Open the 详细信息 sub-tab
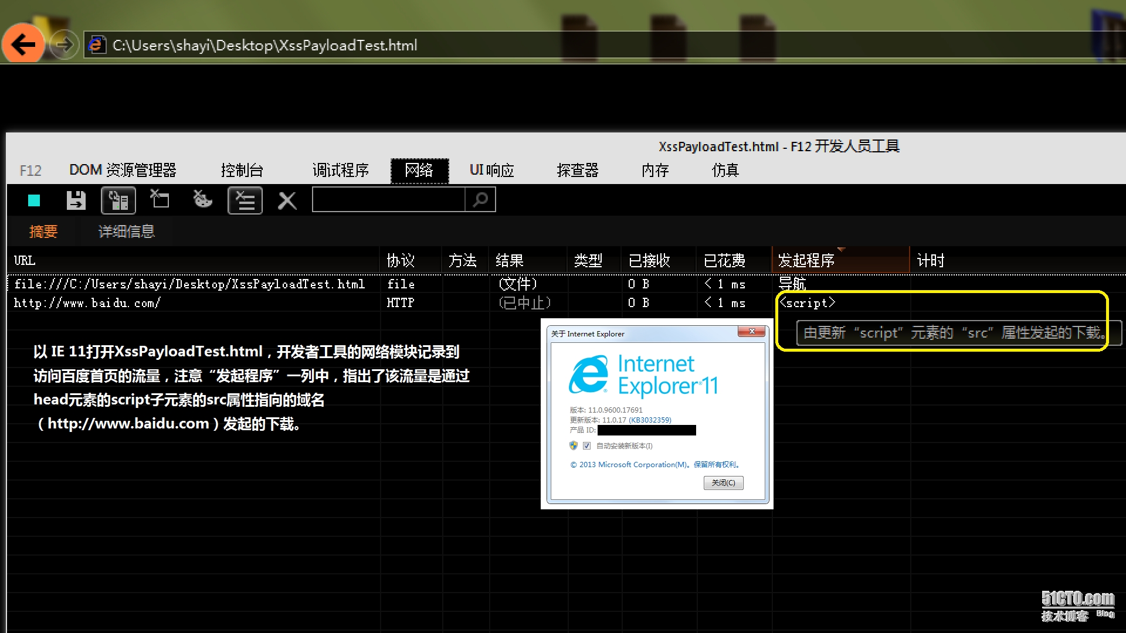Viewport: 1126px width, 633px height. 126,232
